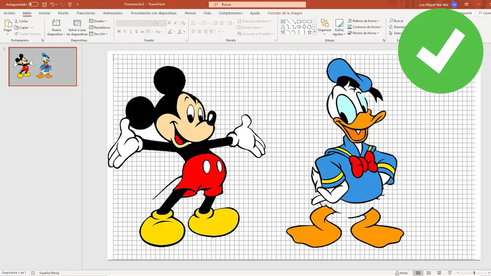This screenshot has height=276, width=491.
Task: Open the Complementos tab
Action: (x=231, y=13)
